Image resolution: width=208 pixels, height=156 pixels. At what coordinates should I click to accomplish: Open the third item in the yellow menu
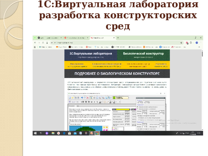138,65
